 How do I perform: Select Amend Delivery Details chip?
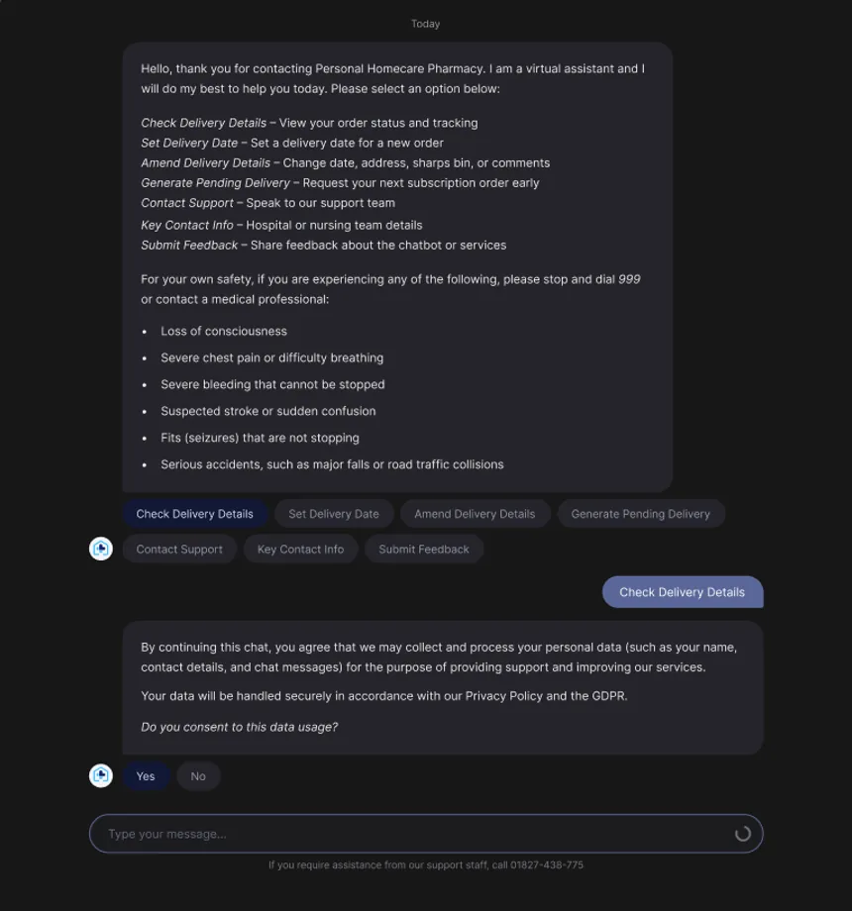click(475, 514)
